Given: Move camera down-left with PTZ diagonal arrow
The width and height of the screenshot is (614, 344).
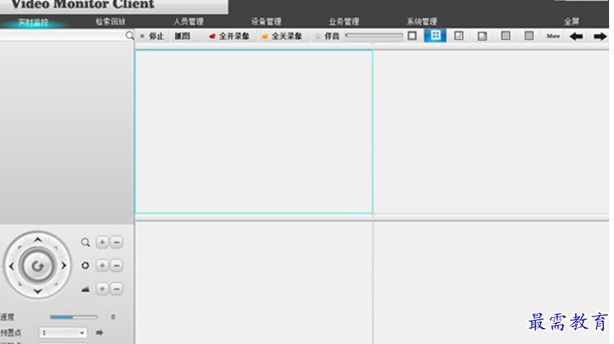Looking at the screenshot, I should (x=20, y=284).
